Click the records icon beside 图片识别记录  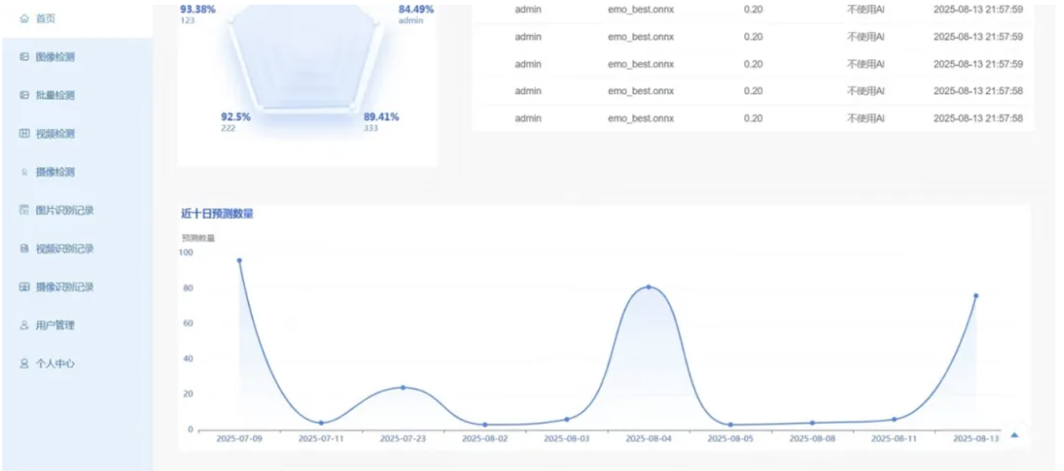pyautogui.click(x=23, y=210)
